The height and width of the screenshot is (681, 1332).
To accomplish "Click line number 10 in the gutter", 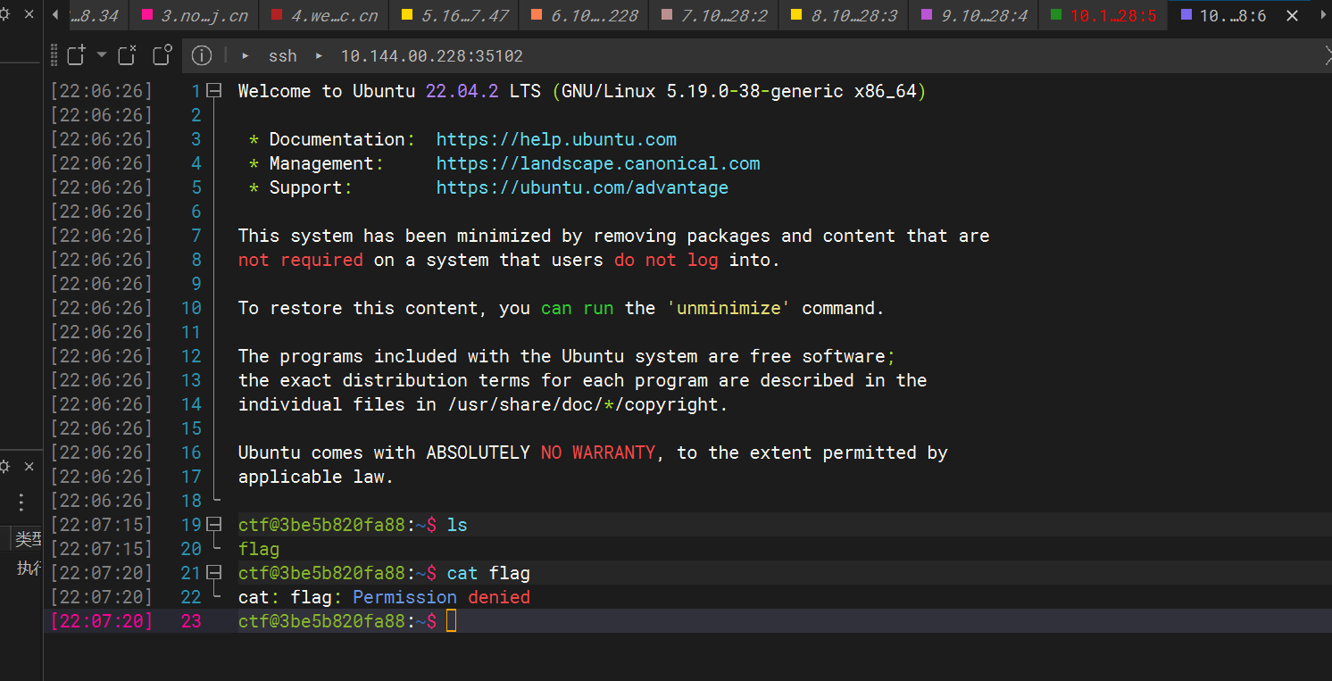I will point(191,308).
